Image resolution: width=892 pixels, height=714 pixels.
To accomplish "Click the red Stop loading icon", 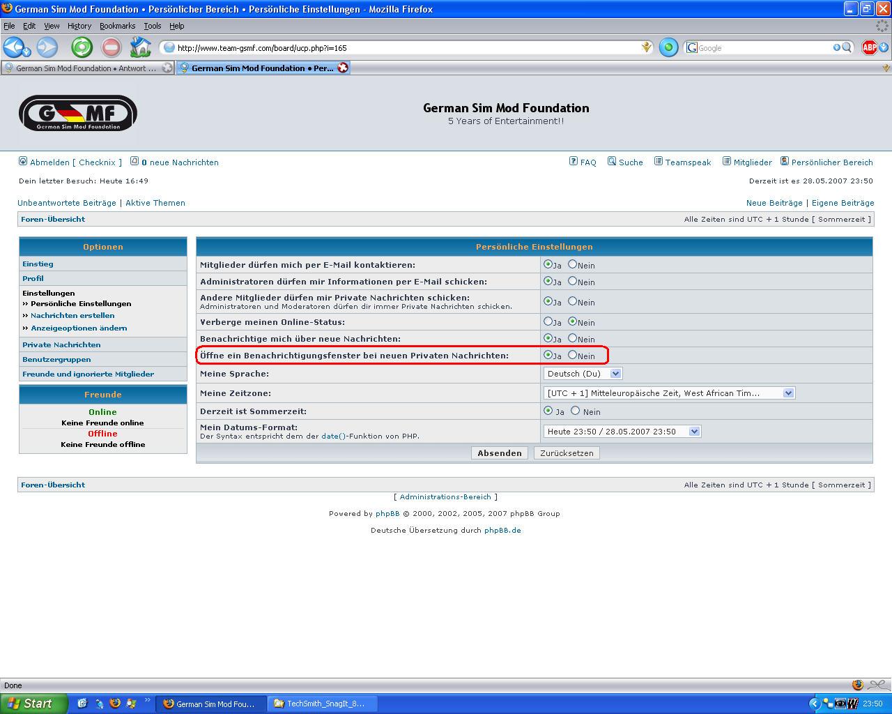I will click(111, 47).
